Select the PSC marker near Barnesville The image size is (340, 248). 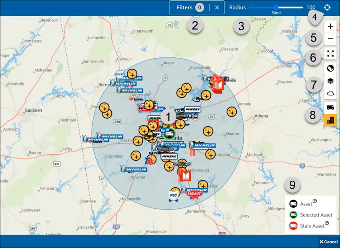174,196
